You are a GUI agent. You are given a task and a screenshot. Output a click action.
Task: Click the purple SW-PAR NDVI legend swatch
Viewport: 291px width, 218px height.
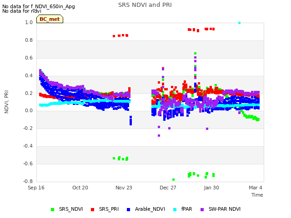[x=202, y=209]
